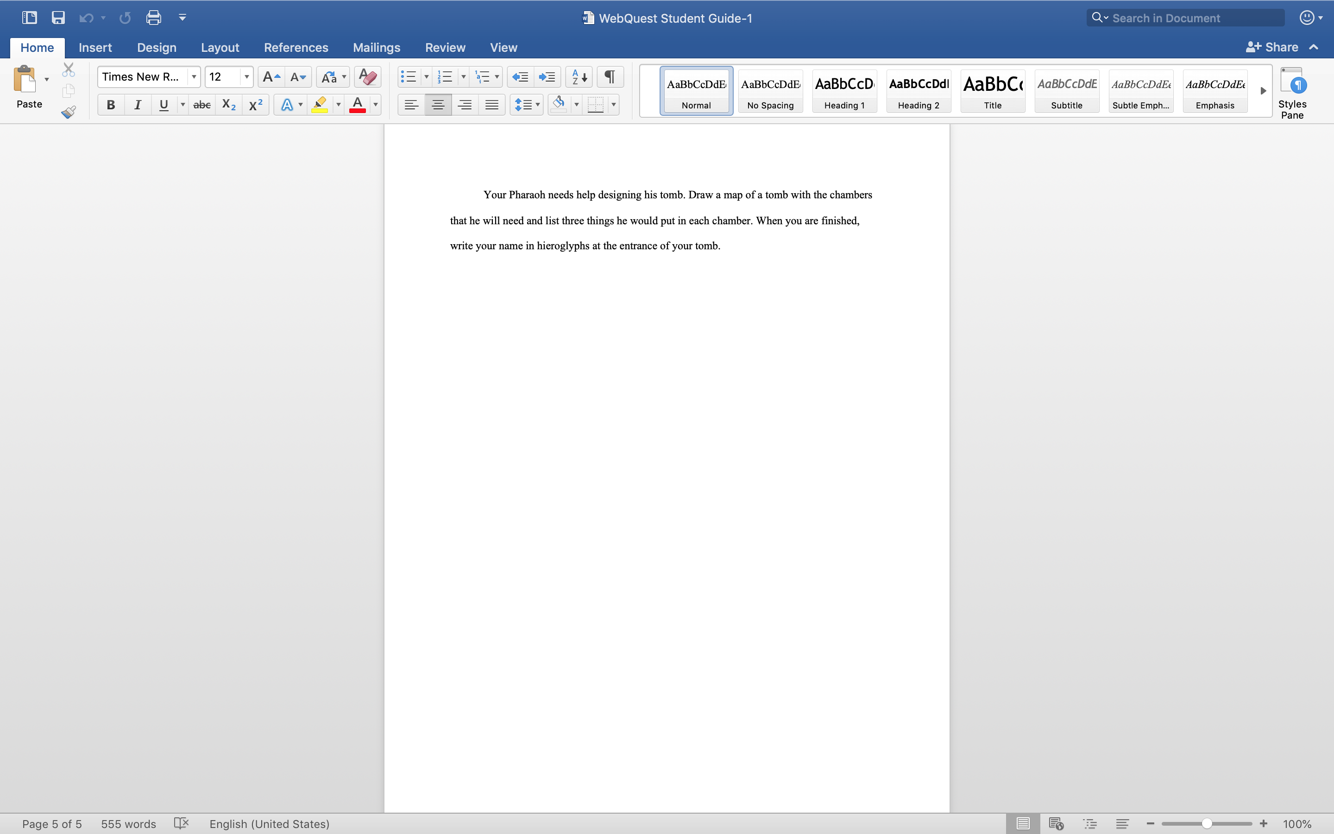The image size is (1334, 834).
Task: Show paragraph marks with pilcrow icon
Action: pyautogui.click(x=610, y=76)
